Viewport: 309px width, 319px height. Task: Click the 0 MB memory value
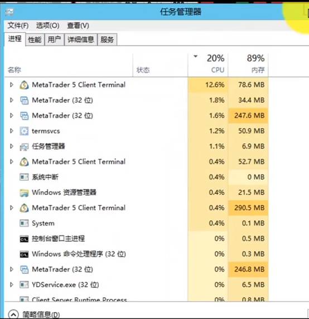[256, 177]
